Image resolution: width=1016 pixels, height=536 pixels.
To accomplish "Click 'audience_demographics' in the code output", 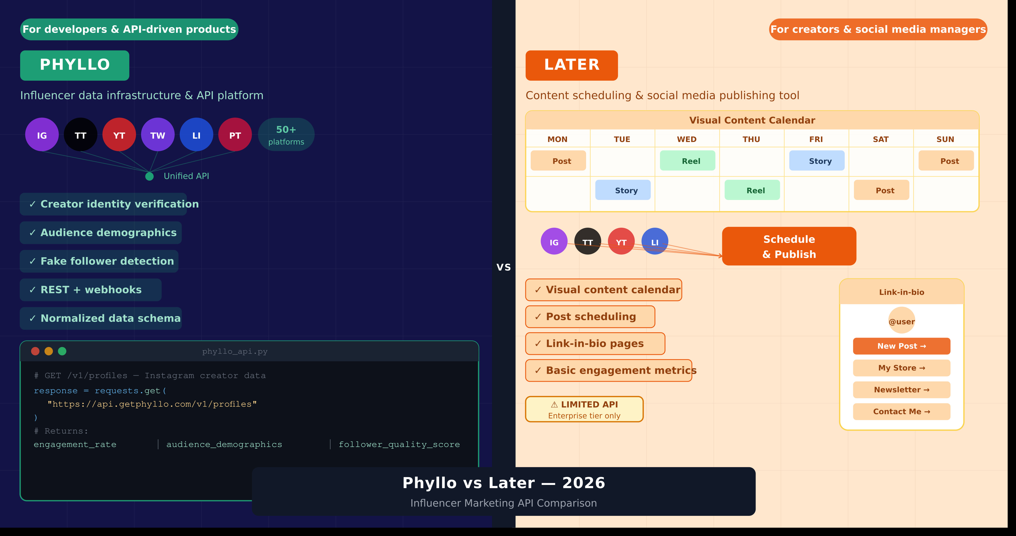I will pos(224,445).
